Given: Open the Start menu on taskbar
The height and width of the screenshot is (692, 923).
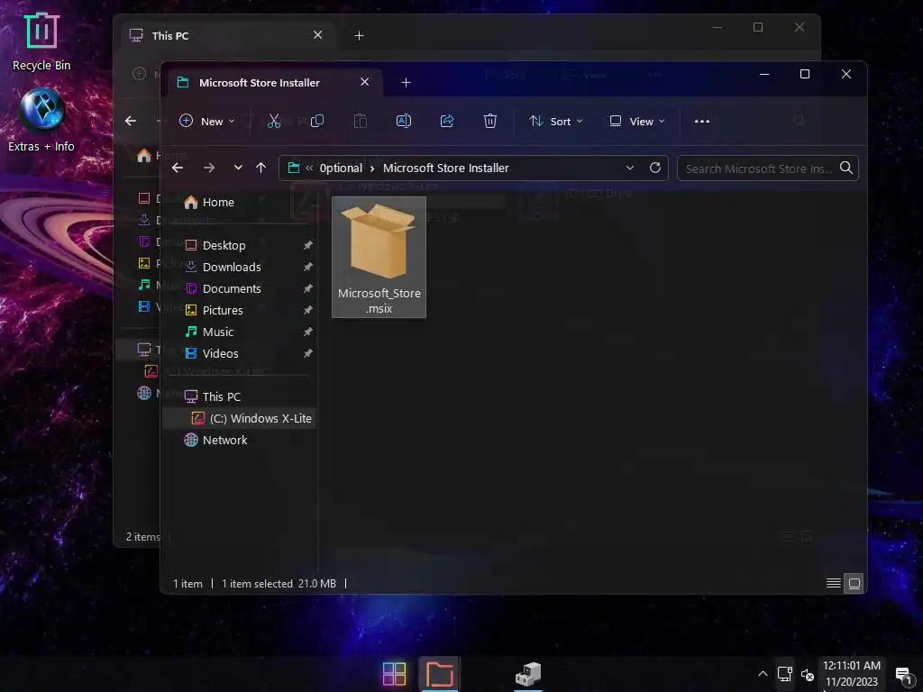Looking at the screenshot, I should tap(394, 674).
